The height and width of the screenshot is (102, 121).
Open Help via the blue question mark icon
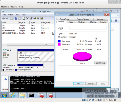pyautogui.click(x=16, y=18)
